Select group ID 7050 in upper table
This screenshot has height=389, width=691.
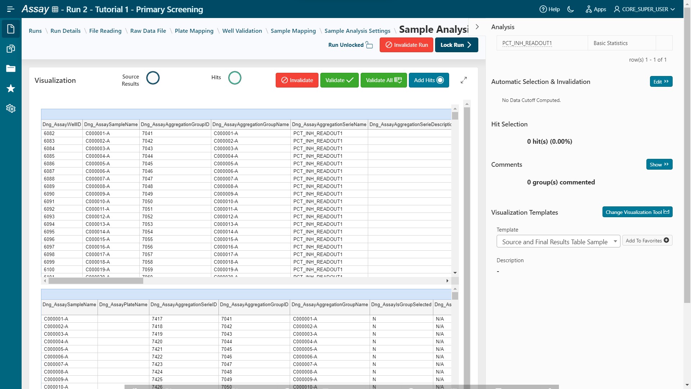coord(175,201)
